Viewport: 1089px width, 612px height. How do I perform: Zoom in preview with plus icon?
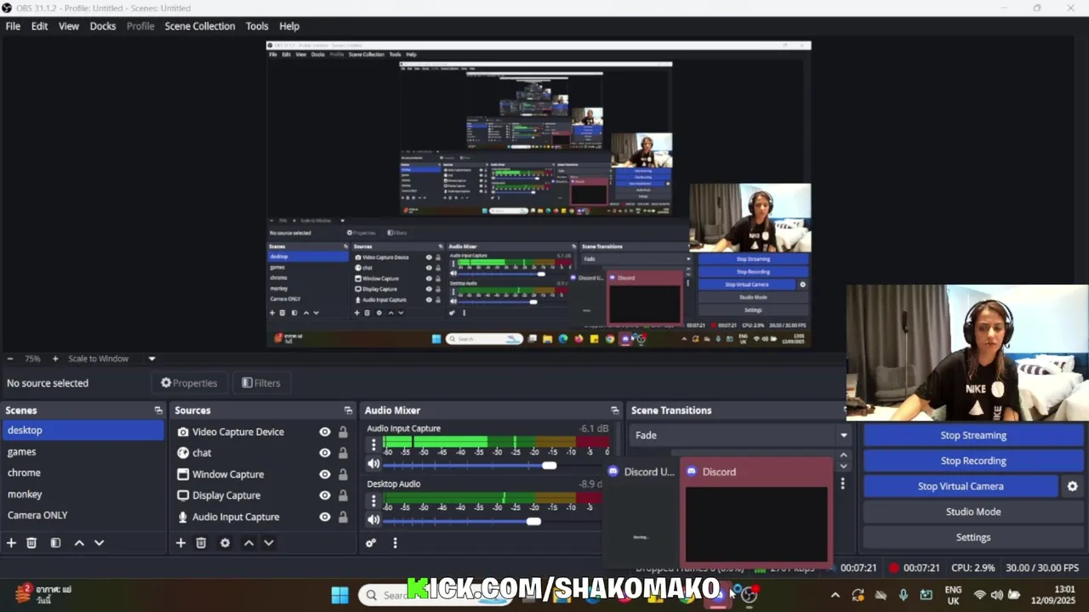click(55, 359)
